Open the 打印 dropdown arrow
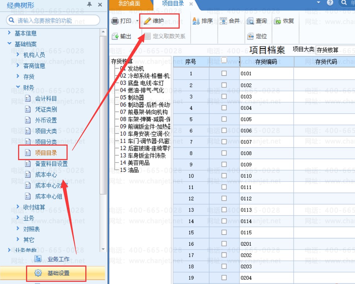Viewport: 355px width, 284px height. pos(137,21)
